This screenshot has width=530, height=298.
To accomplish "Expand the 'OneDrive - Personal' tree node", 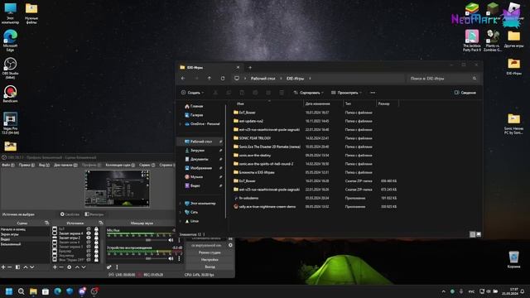I will 181,124.
